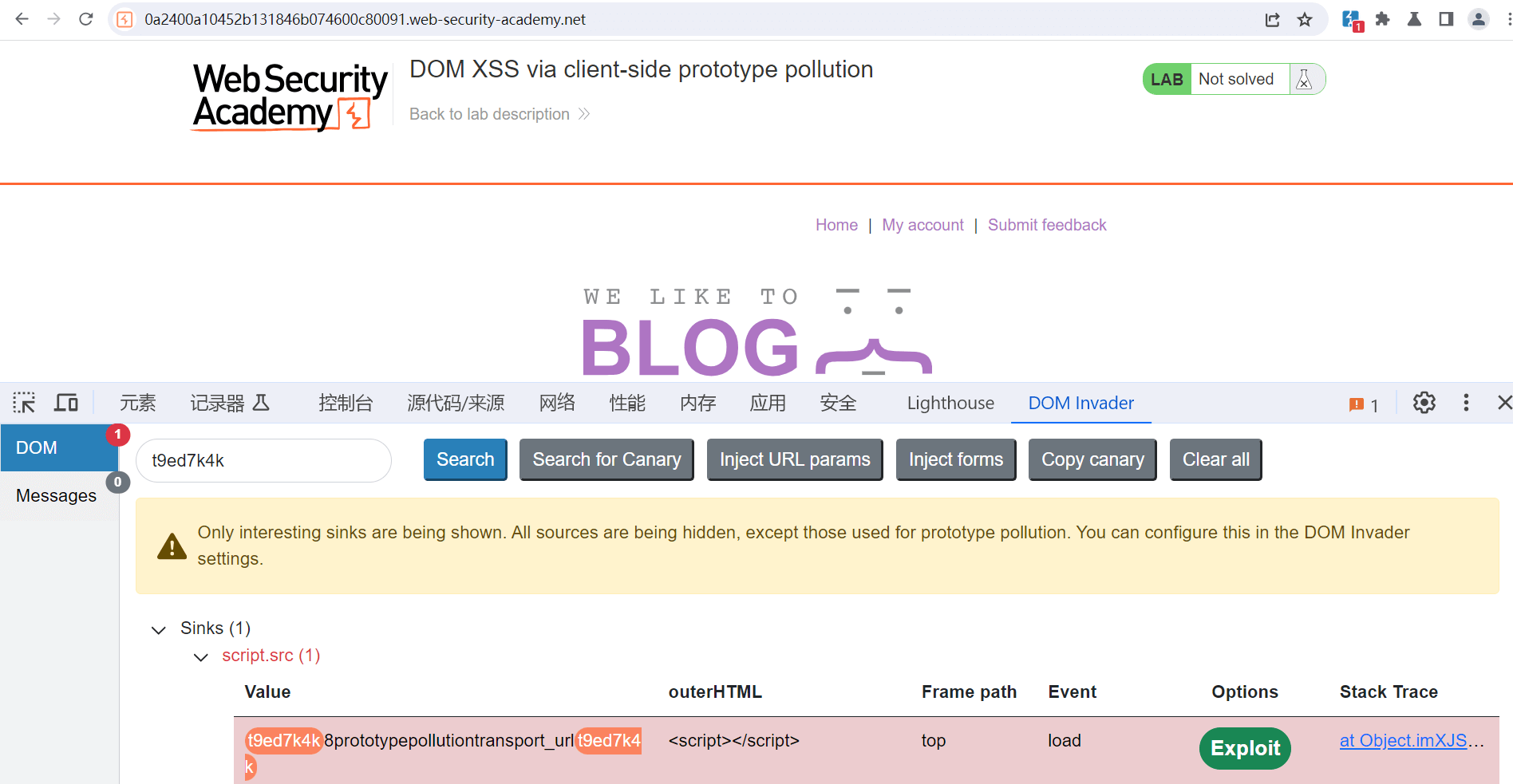1513x784 pixels.
Task: Switch to the Lighthouse tab
Action: (950, 404)
